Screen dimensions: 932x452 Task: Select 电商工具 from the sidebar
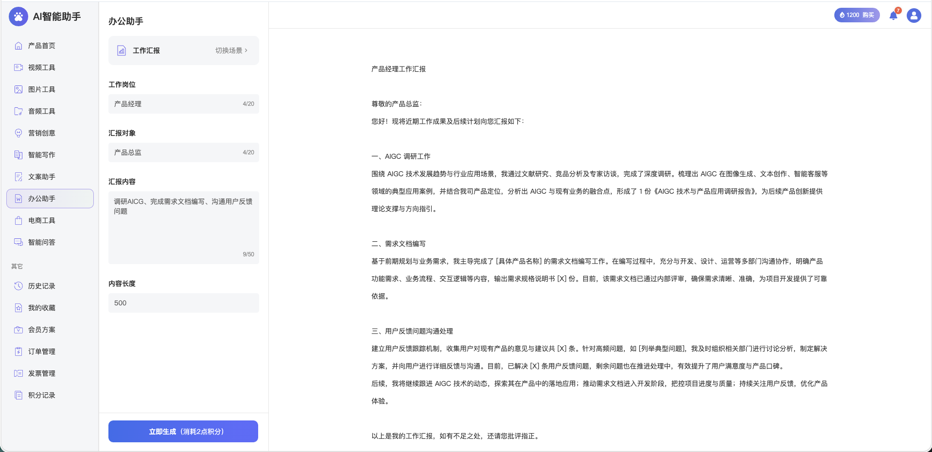42,220
